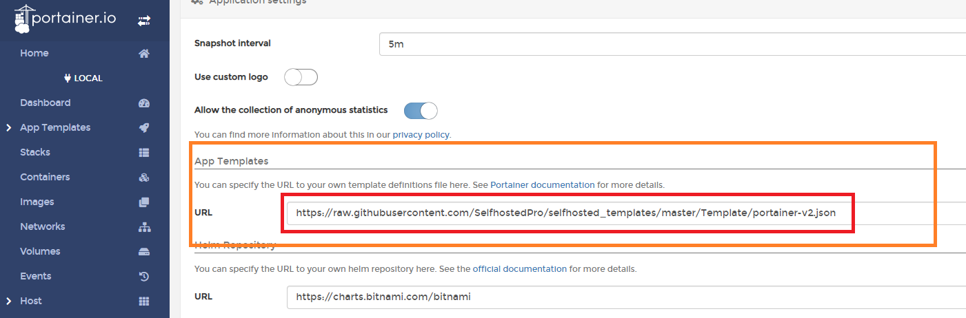Image resolution: width=966 pixels, height=318 pixels.
Task: Click the Use custom logo label
Action: click(x=231, y=76)
